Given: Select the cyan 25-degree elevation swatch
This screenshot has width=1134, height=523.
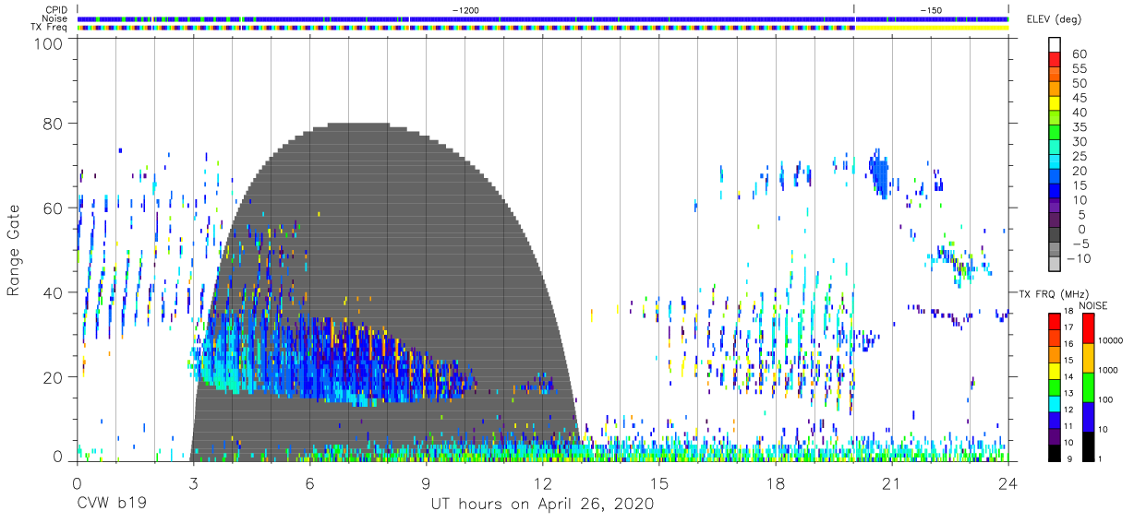Looking at the screenshot, I should [x=1055, y=162].
